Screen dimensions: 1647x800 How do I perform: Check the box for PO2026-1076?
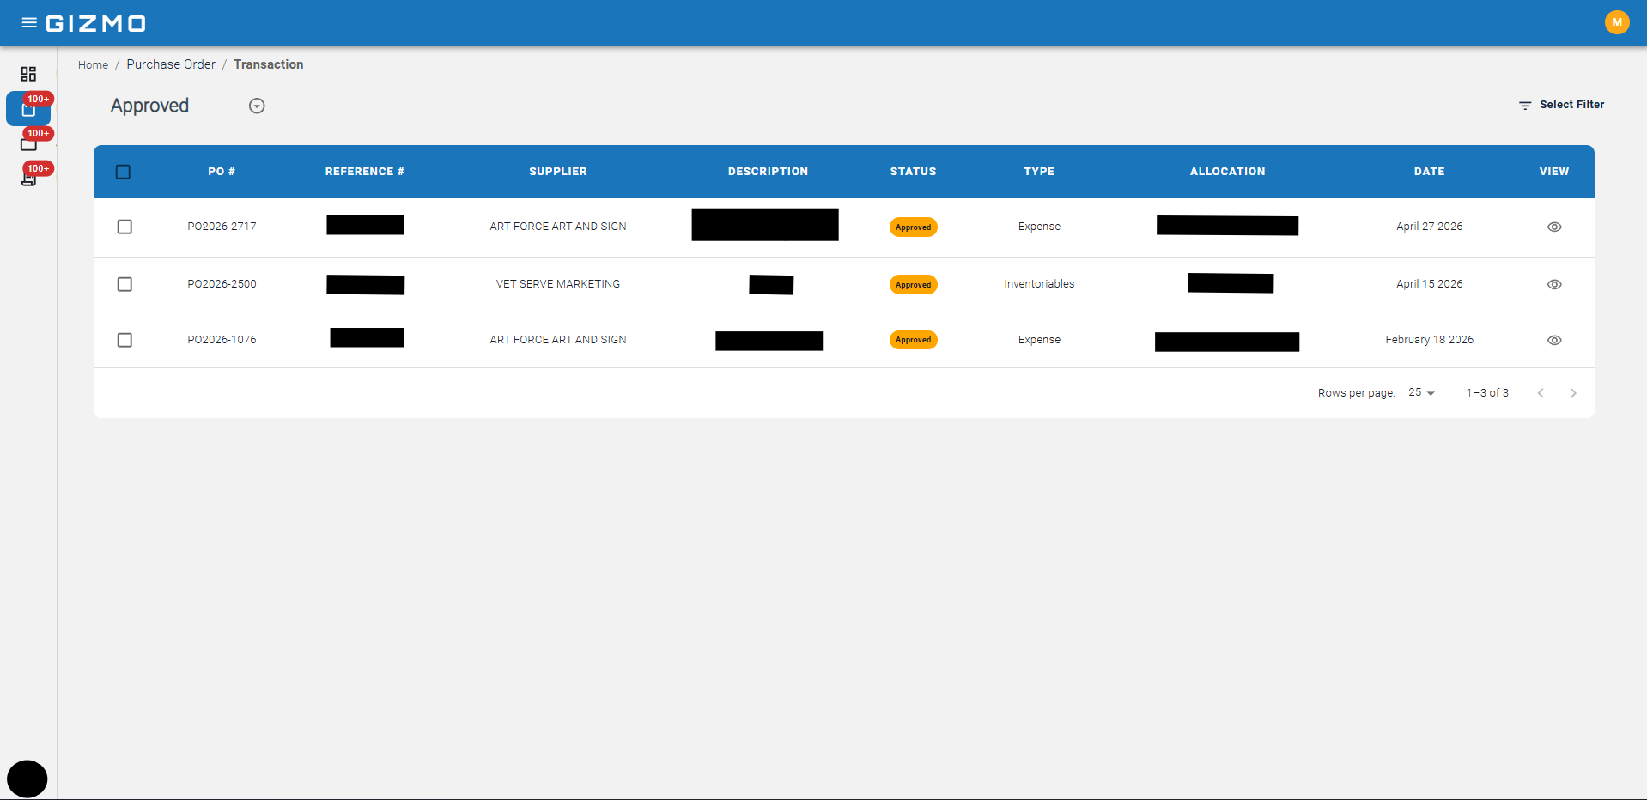click(125, 340)
